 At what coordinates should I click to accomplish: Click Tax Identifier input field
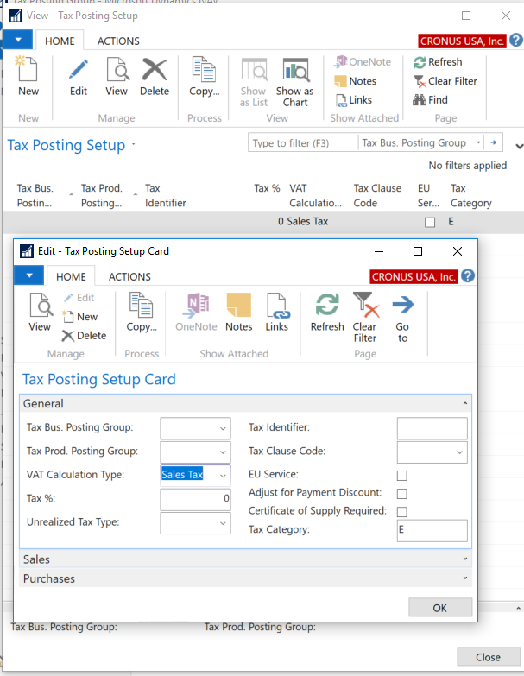[x=432, y=428]
